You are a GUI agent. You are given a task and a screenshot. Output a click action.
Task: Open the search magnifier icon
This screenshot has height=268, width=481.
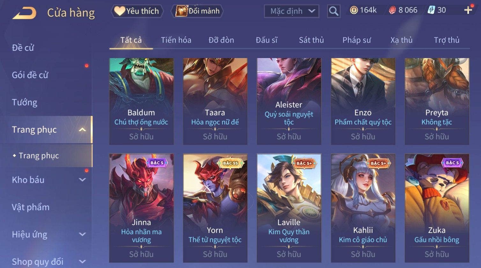pos(334,11)
